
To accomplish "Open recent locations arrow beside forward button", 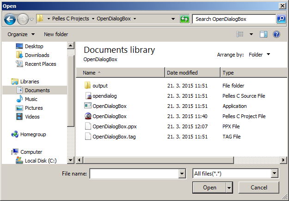I will [32, 19].
